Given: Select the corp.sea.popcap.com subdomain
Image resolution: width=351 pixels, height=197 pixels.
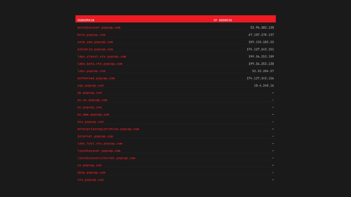Looking at the screenshot, I should [x=95, y=42].
